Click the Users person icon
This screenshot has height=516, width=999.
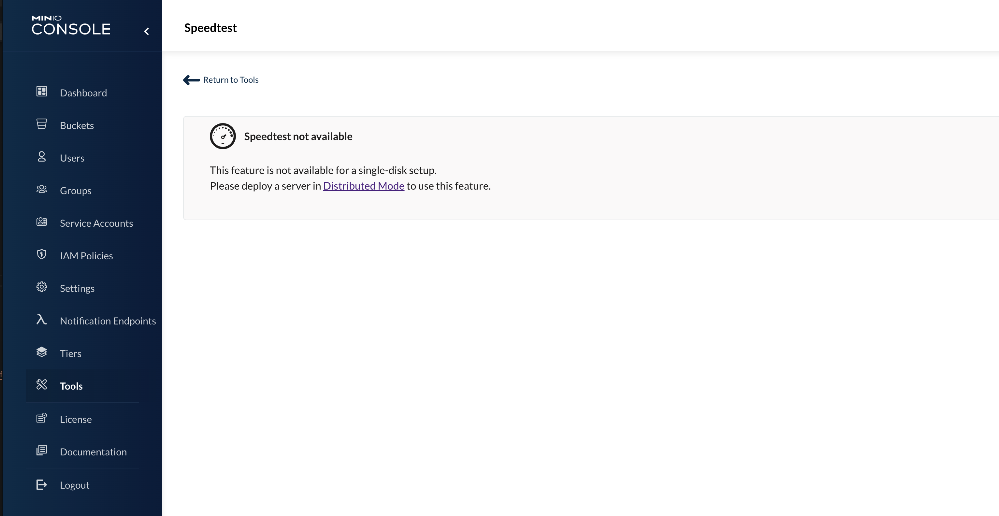point(41,157)
